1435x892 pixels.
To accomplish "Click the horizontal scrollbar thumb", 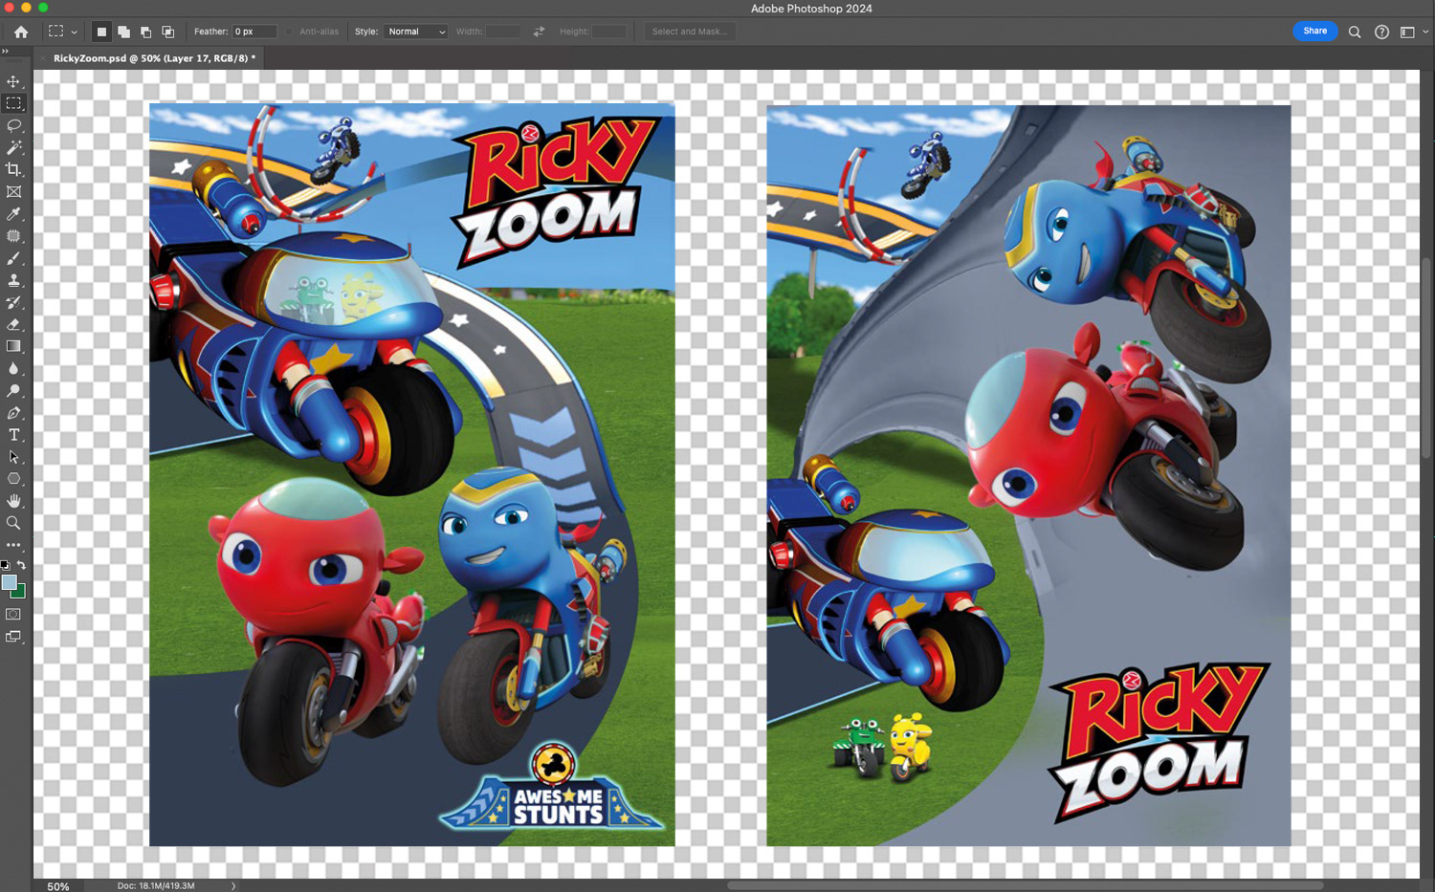I will coord(1026,885).
